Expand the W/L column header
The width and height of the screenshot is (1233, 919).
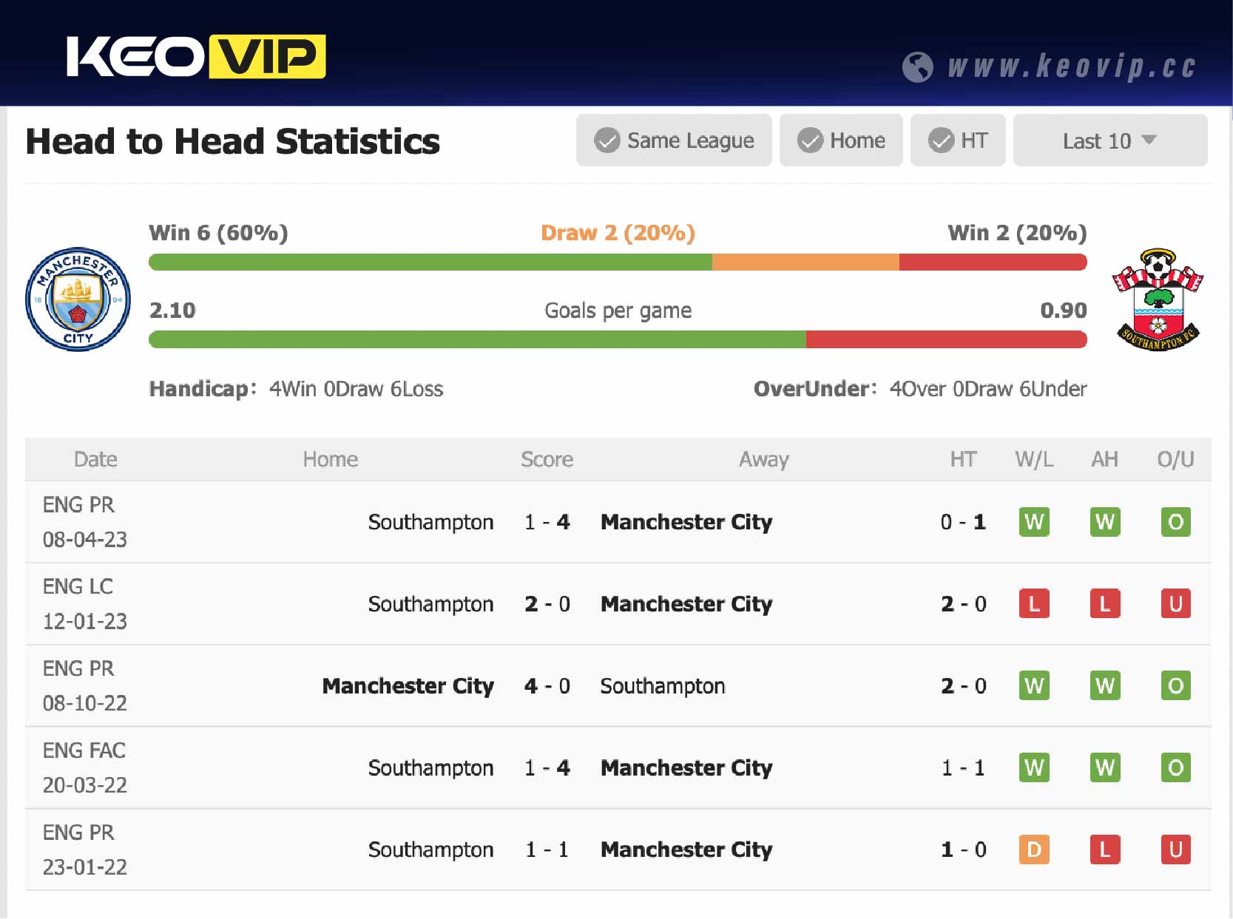1034,459
